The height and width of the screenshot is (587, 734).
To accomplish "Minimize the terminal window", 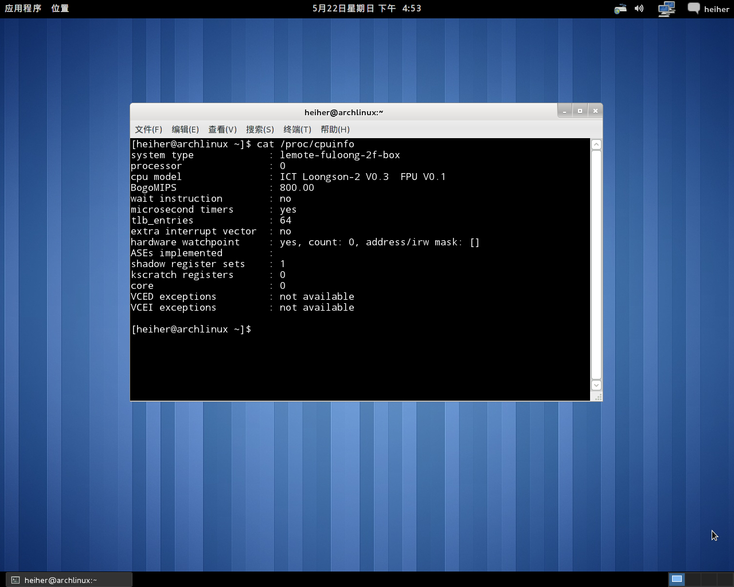I will [565, 111].
